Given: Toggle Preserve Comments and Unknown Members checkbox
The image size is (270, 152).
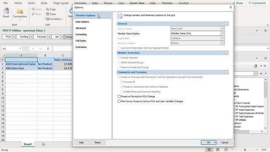Looking at the screenshot, I should click(x=122, y=87).
